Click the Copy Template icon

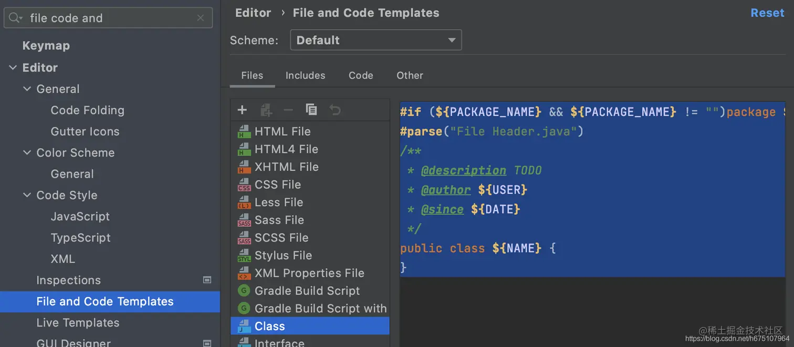[311, 110]
